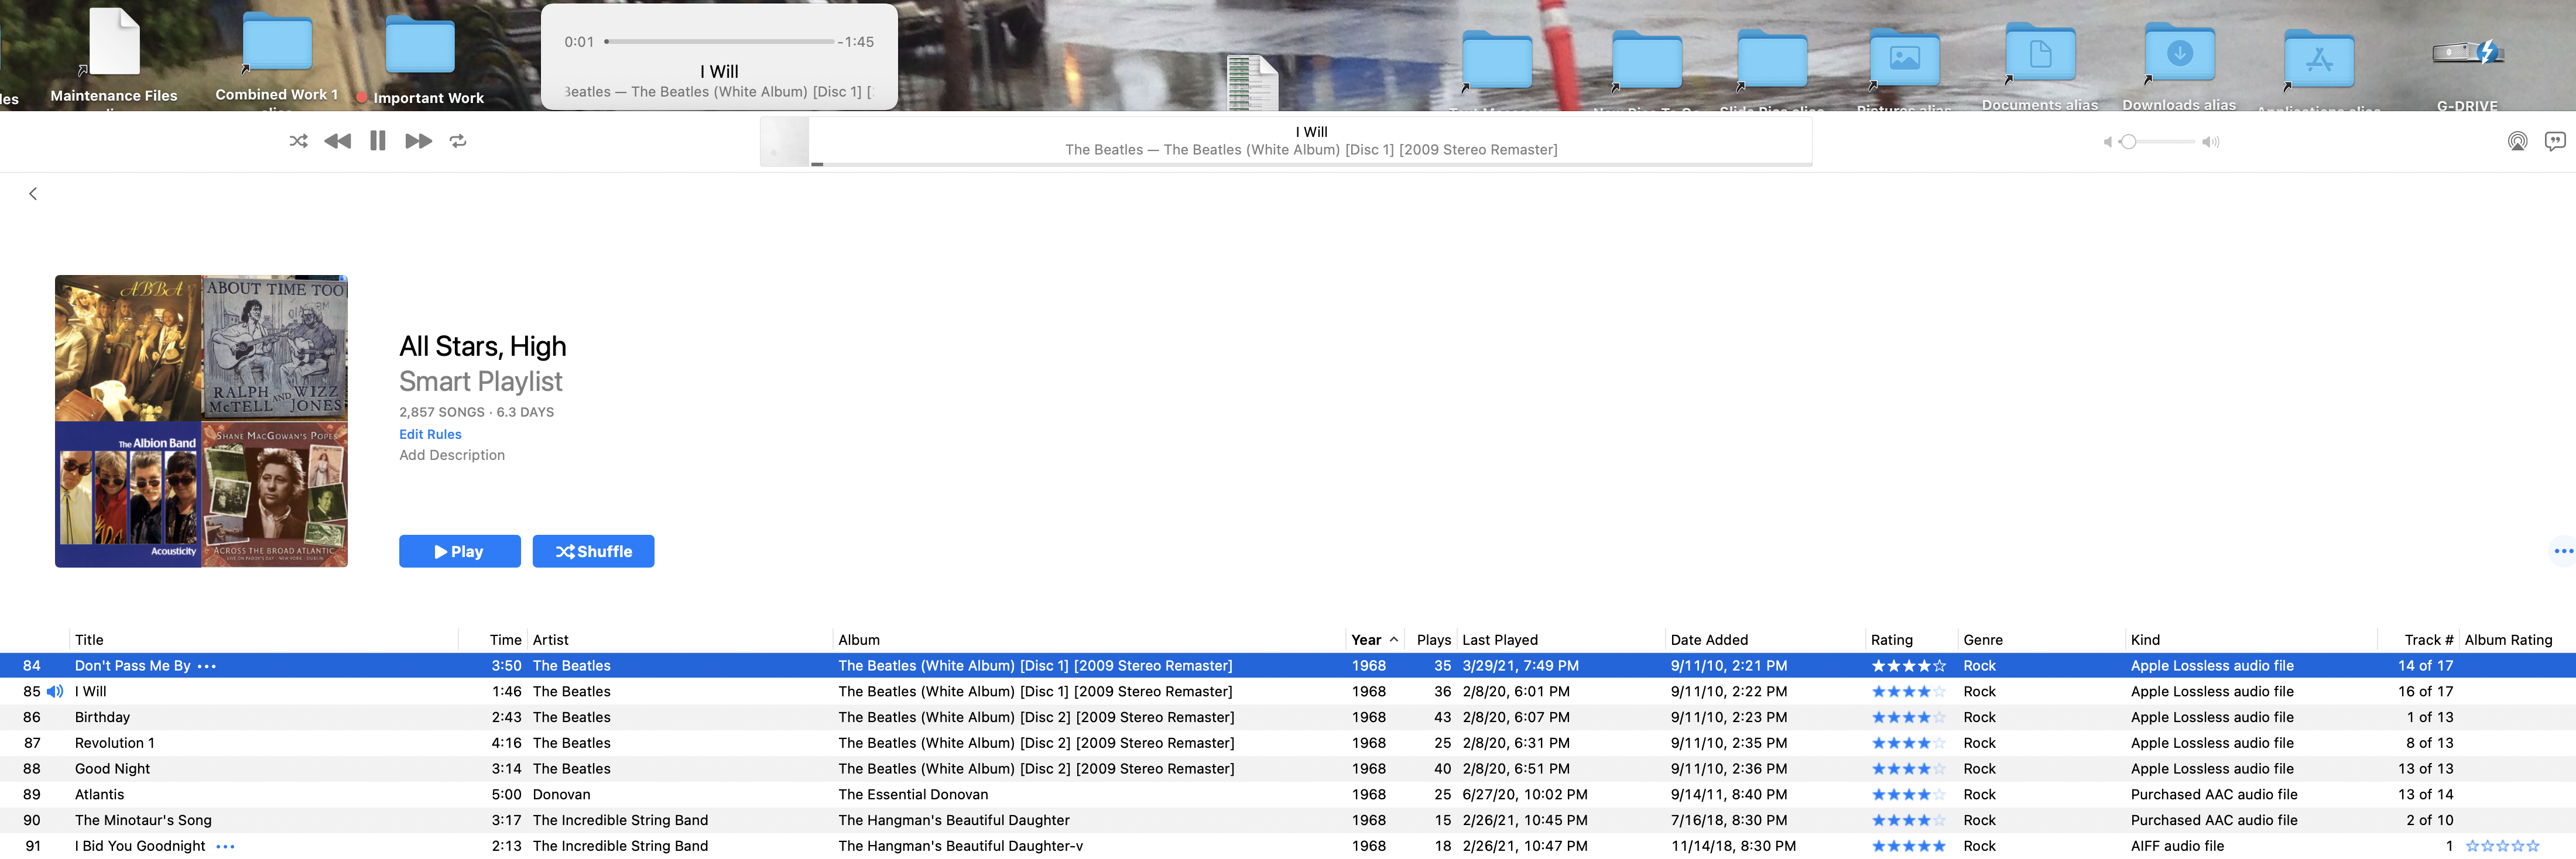Click the playlist album artwork collage
Viewport: 2576px width, 859px height.
pos(201,421)
